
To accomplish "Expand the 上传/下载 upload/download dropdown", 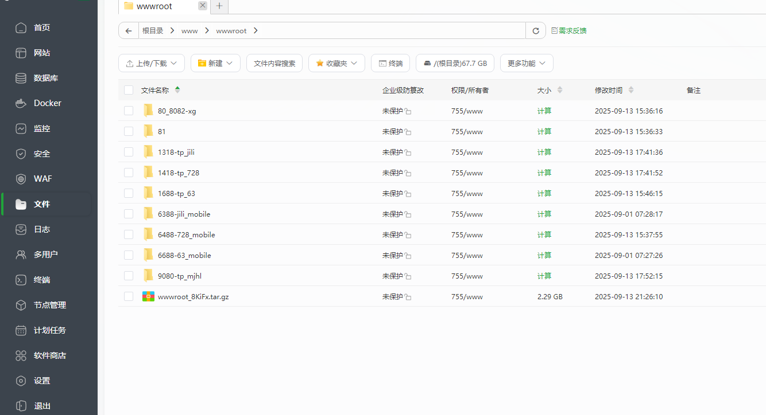I will 152,63.
